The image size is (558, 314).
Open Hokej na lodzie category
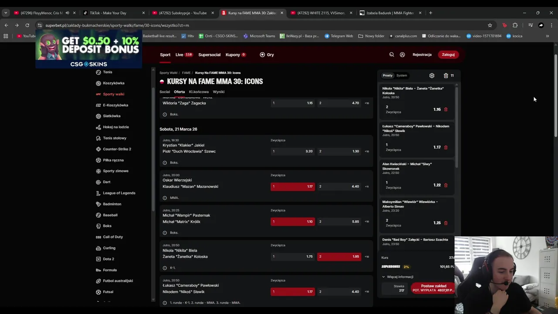(x=116, y=127)
